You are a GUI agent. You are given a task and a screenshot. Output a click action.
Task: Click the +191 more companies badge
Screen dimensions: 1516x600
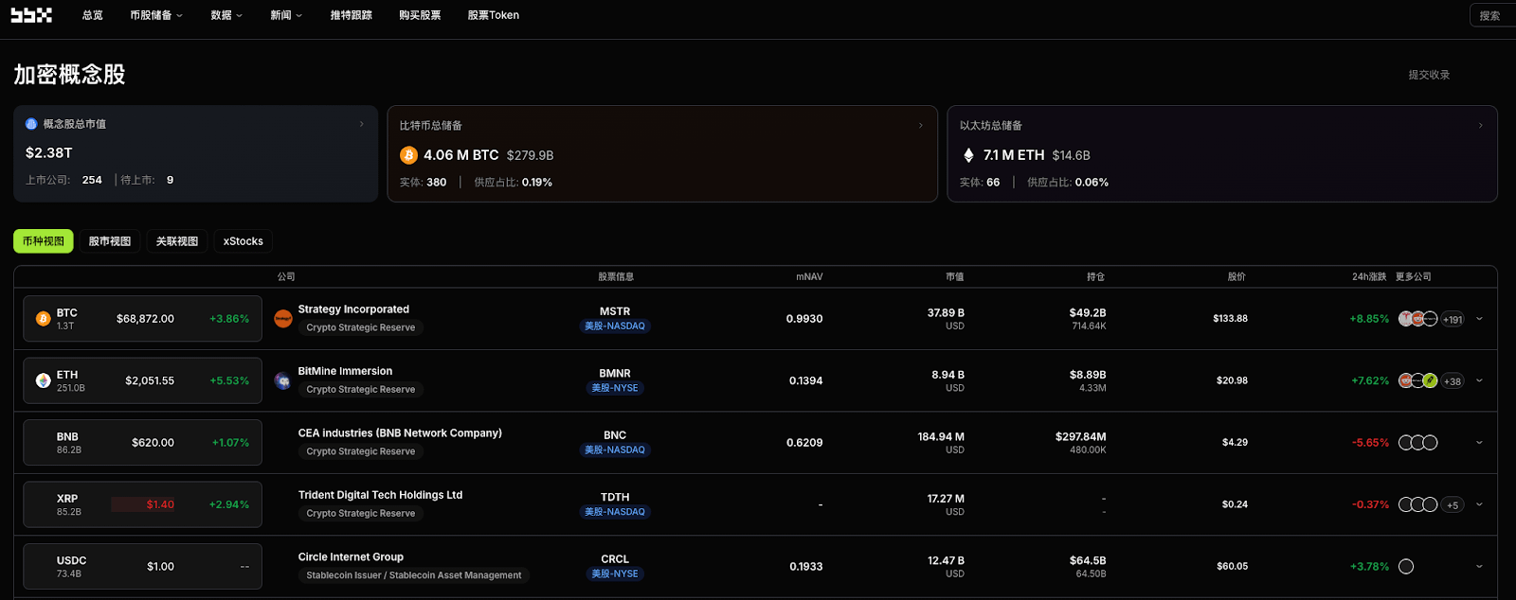pyautogui.click(x=1453, y=320)
